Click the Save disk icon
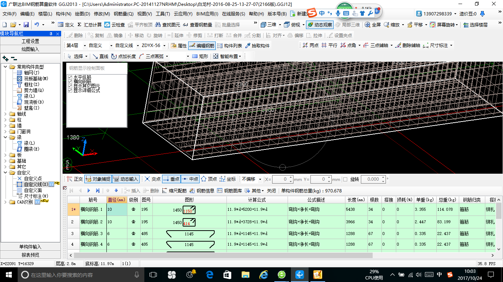This screenshot has height=282, width=503. coord(26,25)
